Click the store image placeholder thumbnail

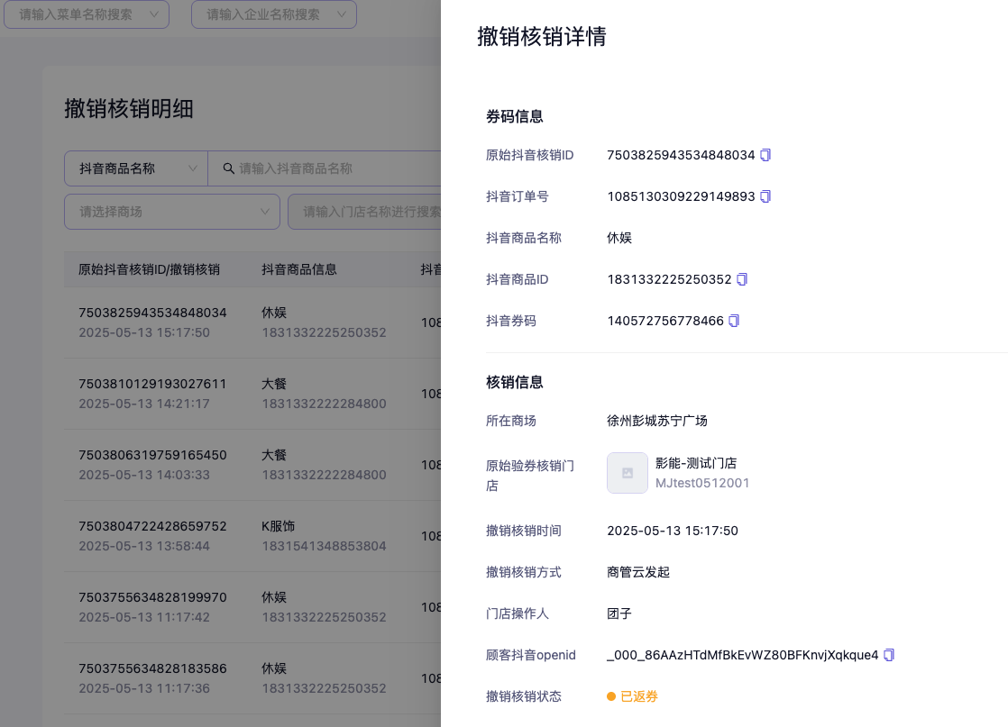click(628, 473)
